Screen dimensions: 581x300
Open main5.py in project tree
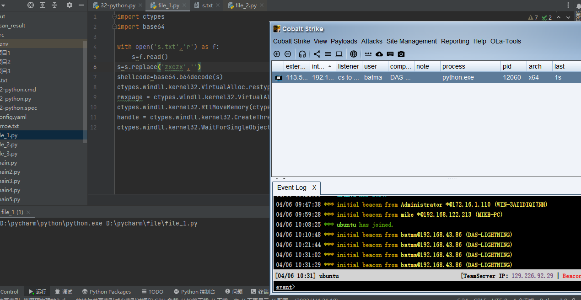pos(10,199)
